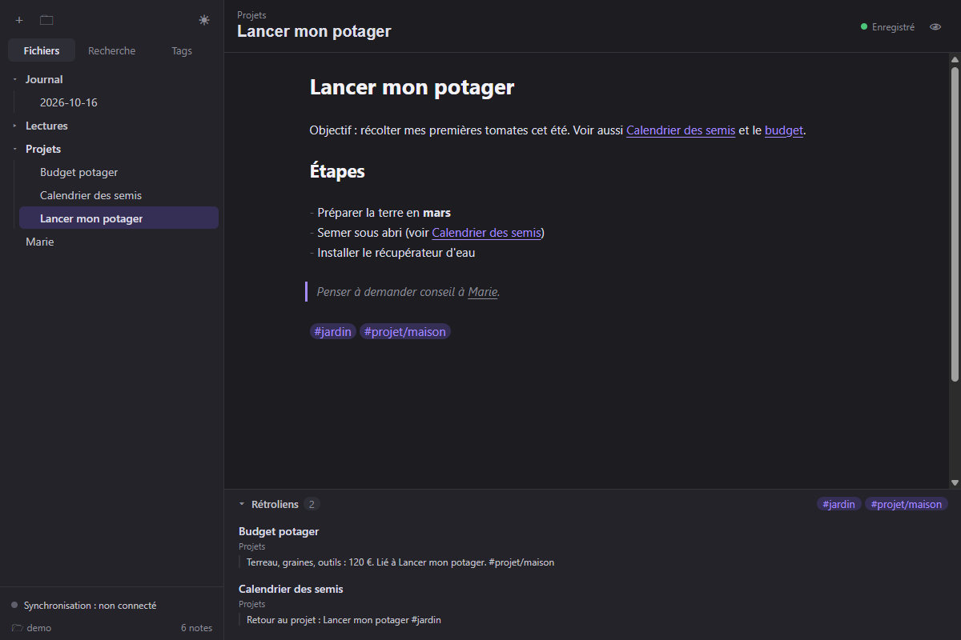
Task: Click the Lancer mon potager header title
Action: click(x=314, y=32)
